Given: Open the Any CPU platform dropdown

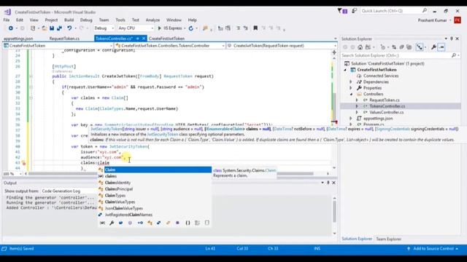Looking at the screenshot, I should pyautogui.click(x=136, y=28).
